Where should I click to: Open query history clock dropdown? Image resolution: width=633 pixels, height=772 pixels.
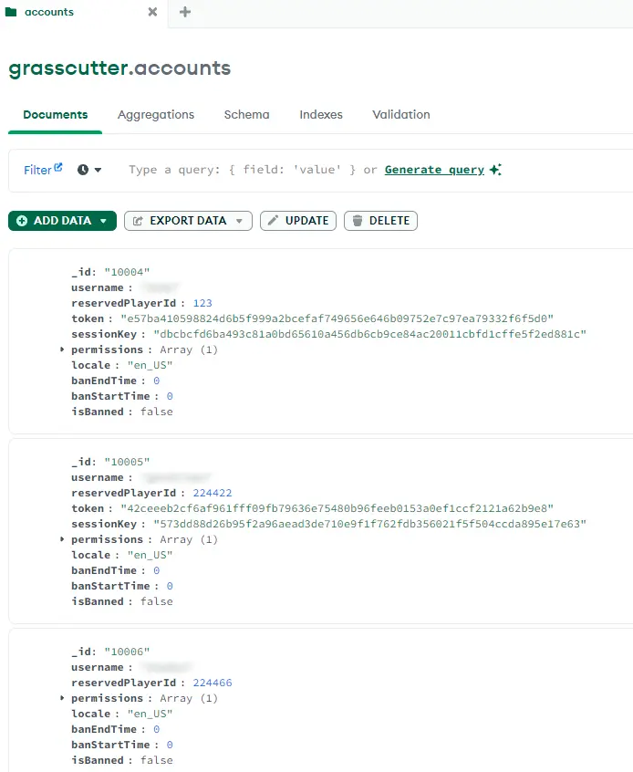click(89, 170)
